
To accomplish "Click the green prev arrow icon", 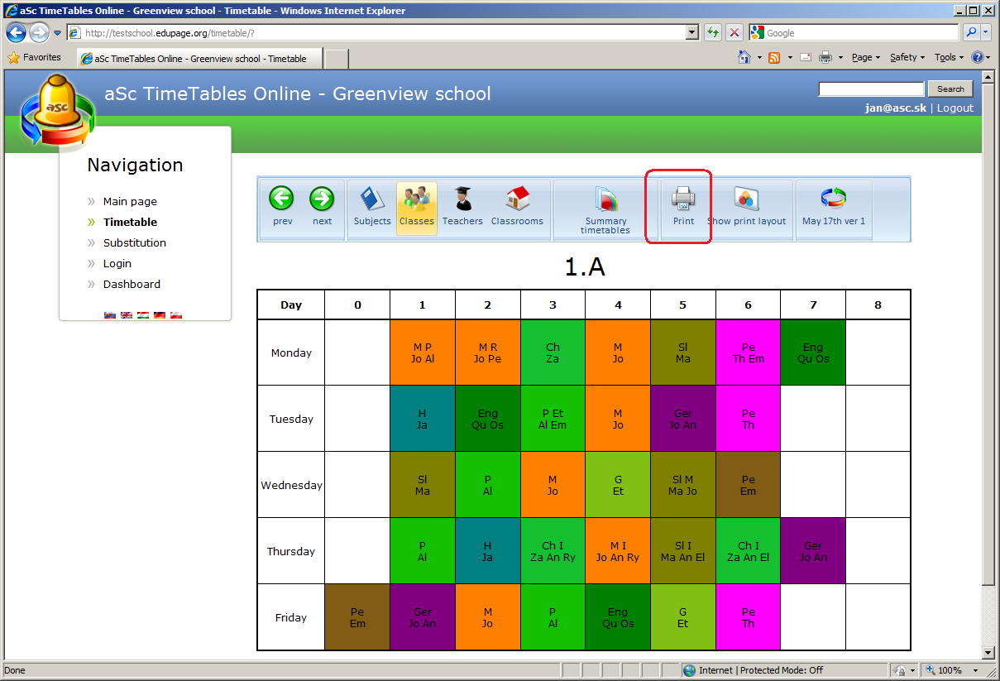I will [x=282, y=199].
